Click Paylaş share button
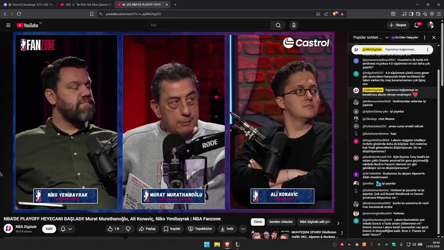This screenshot has height=250, width=444. point(147,229)
